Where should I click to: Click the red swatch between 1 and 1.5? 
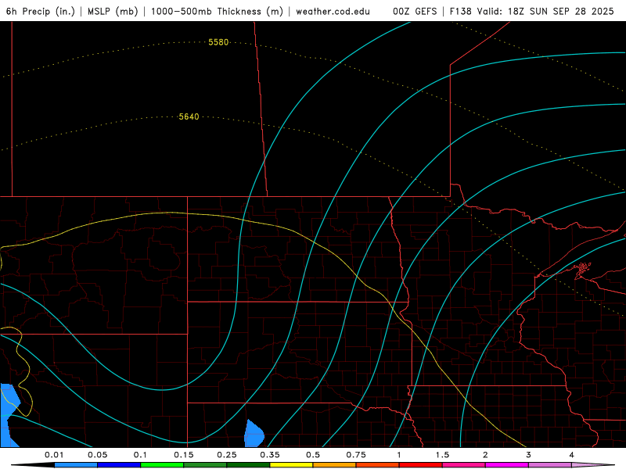pyautogui.click(x=421, y=465)
